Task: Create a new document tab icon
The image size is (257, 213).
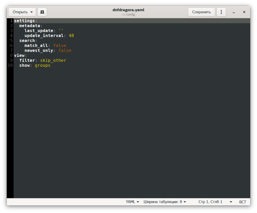Action: (x=42, y=12)
